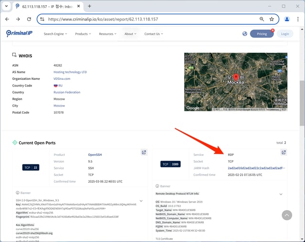Click confirmed time 2025-02-21 07:16:05 UTC
Screen dimensions: 305x242
[245, 175]
